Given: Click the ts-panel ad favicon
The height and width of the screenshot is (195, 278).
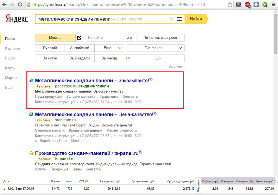Looking at the screenshot, I should (31, 153).
